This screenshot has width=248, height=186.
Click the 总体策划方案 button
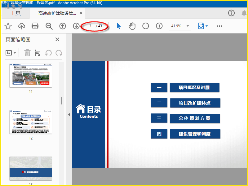pos(195,118)
